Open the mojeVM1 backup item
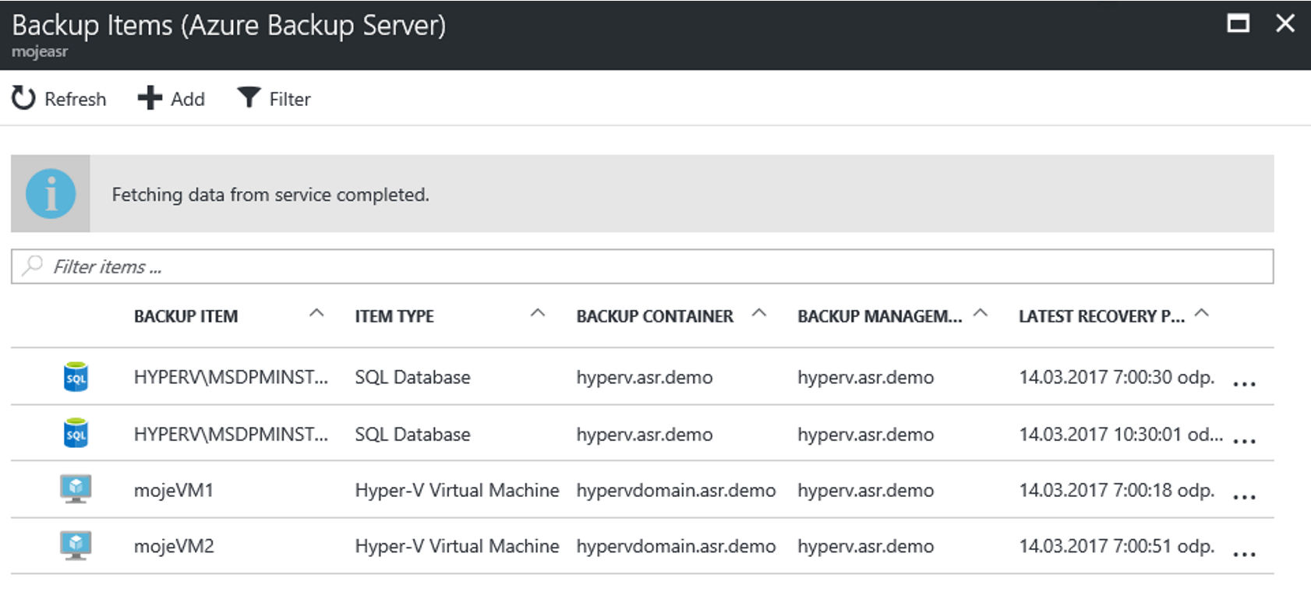 (174, 490)
